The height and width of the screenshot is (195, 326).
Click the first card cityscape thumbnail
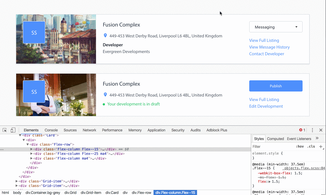click(56, 39)
